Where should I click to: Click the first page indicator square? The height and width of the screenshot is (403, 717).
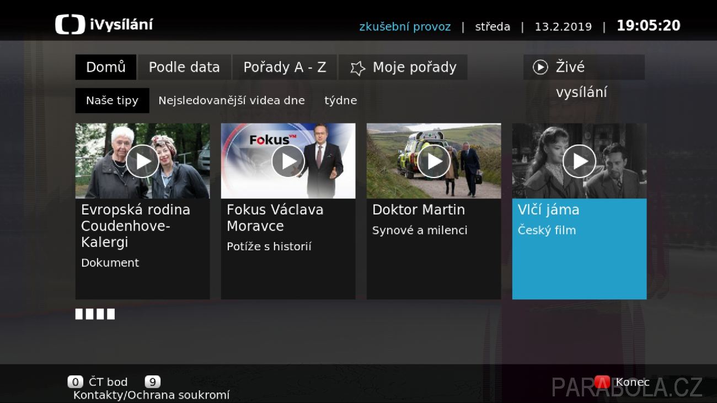(x=79, y=314)
